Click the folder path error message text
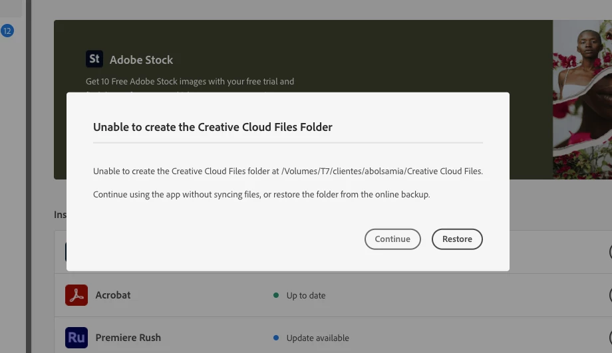This screenshot has width=612, height=353. pos(288,172)
